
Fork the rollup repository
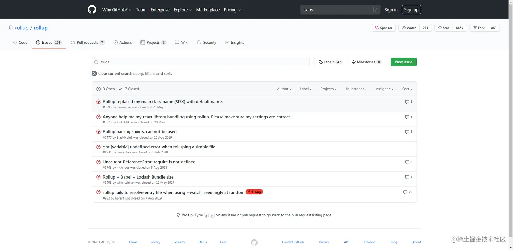478,28
